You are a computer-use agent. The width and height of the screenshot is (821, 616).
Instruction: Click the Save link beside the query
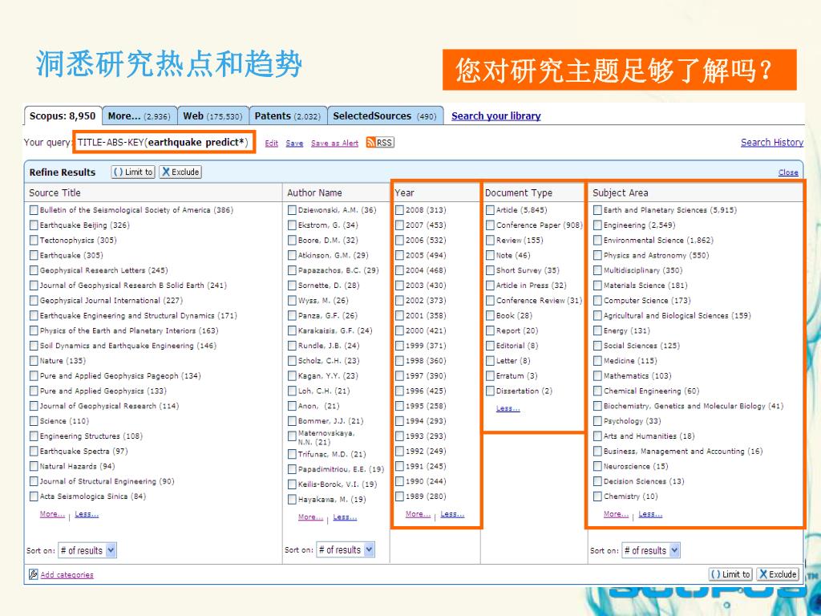pyautogui.click(x=294, y=143)
